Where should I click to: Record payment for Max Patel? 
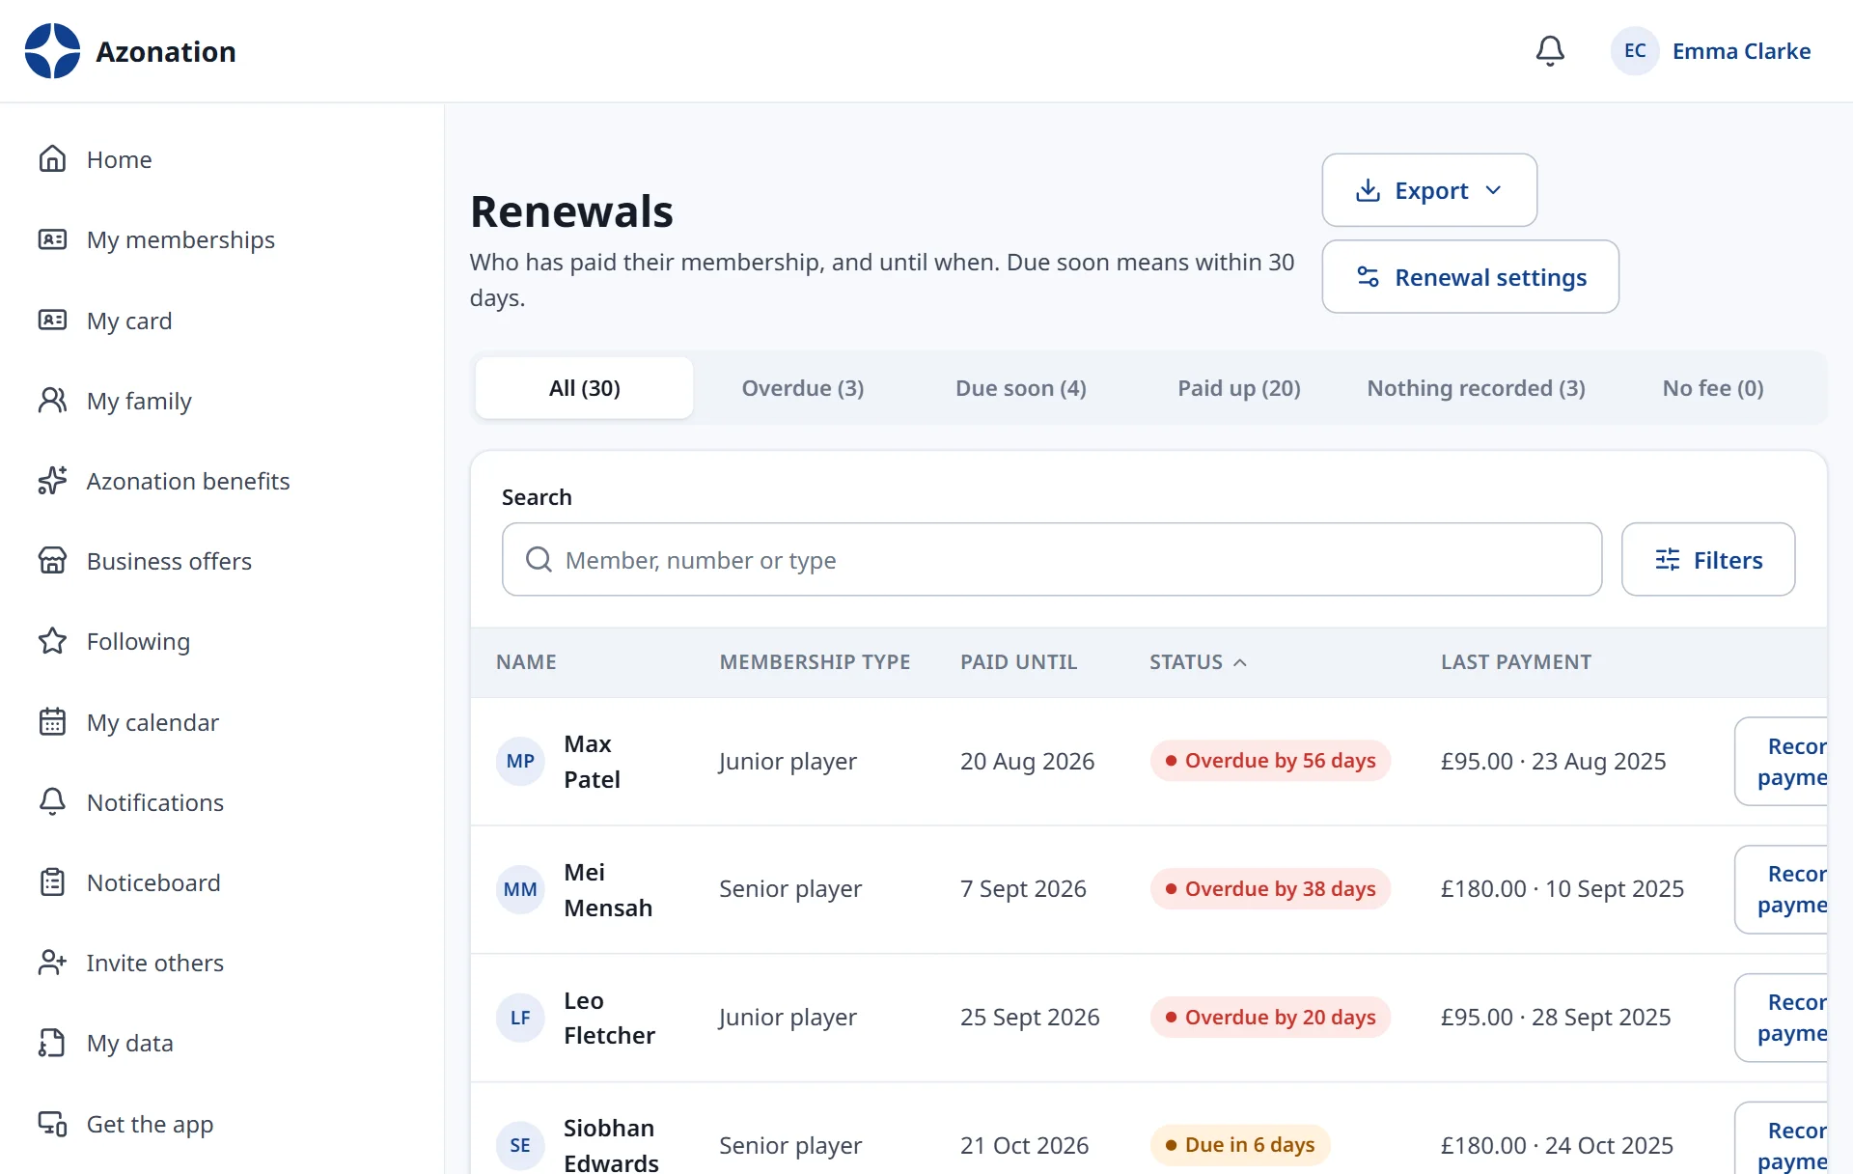(x=1782, y=762)
